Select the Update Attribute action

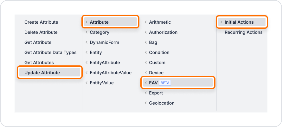pyautogui.click(x=50, y=73)
